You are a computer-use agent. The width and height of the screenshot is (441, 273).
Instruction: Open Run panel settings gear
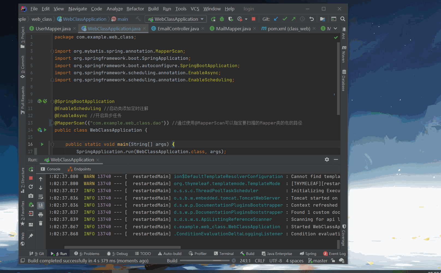tap(327, 159)
